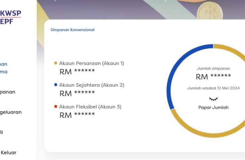Open the Simpanan sidebar menu item

pyautogui.click(x=8, y=92)
